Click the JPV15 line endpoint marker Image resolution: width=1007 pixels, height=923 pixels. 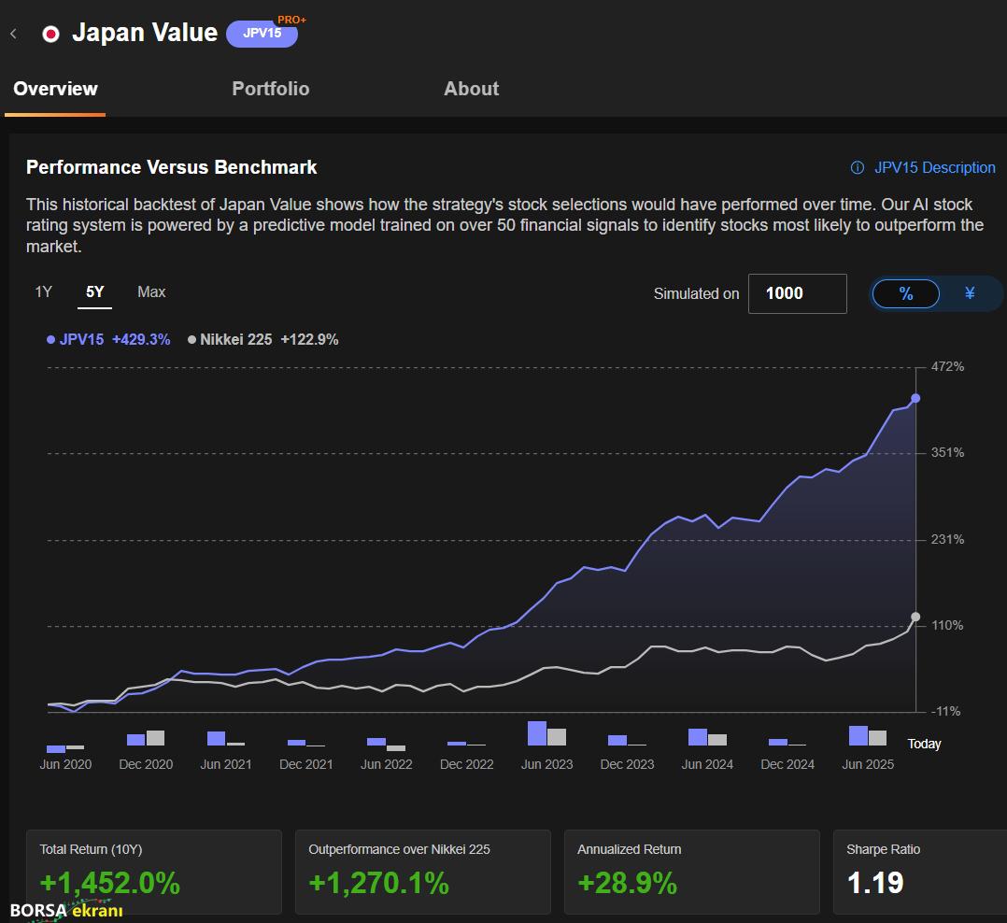pyautogui.click(x=915, y=398)
